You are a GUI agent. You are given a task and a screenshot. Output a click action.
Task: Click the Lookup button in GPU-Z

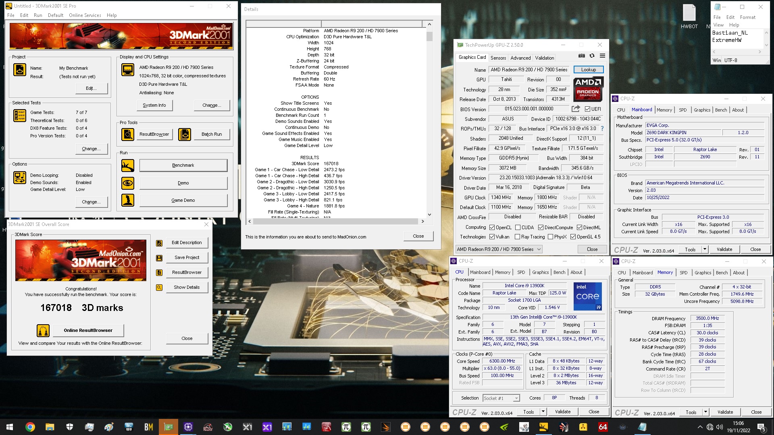[589, 70]
